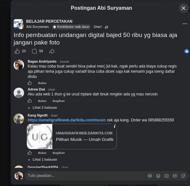Image resolution: width=190 pixels, height=186 pixels.
Task: Open avatar sticker icon in reply box
Action: [x=150, y=176]
